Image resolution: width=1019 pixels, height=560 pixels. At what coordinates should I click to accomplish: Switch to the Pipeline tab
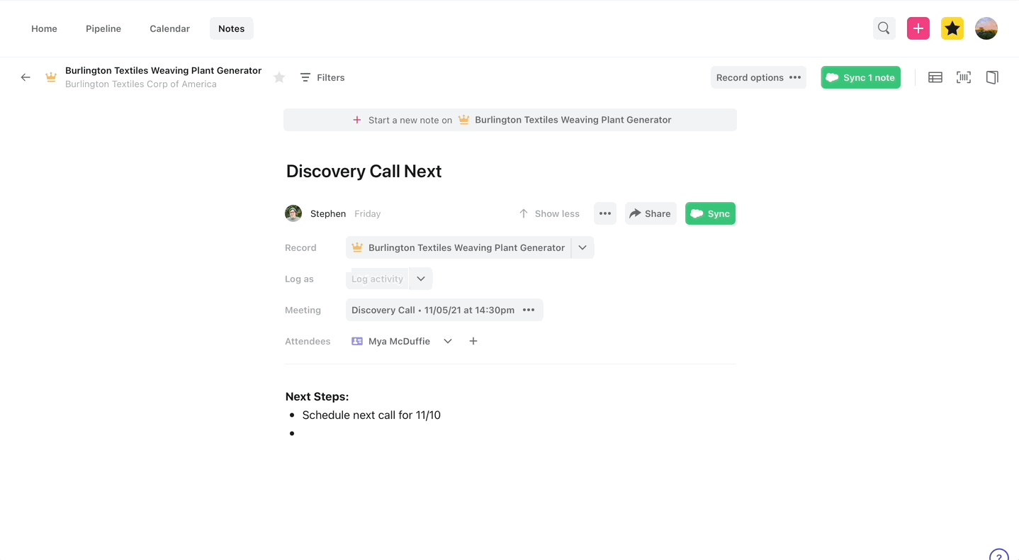(103, 28)
